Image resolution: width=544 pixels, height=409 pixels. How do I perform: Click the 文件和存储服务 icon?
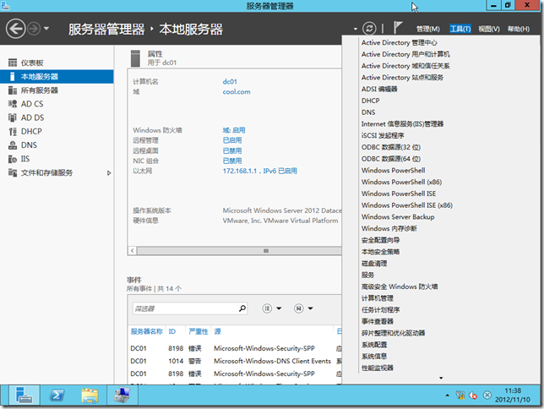13,172
